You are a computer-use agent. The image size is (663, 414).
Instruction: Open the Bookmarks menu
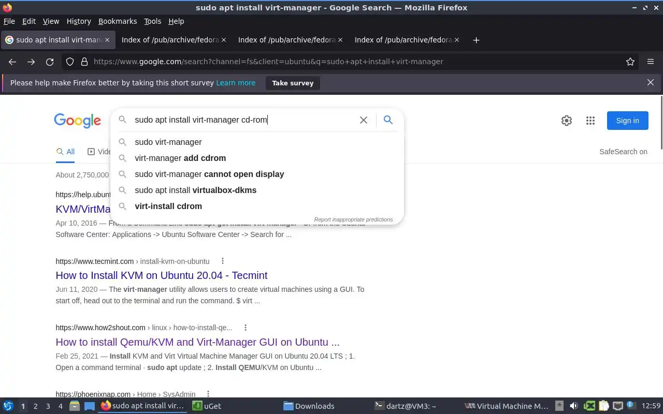click(118, 21)
